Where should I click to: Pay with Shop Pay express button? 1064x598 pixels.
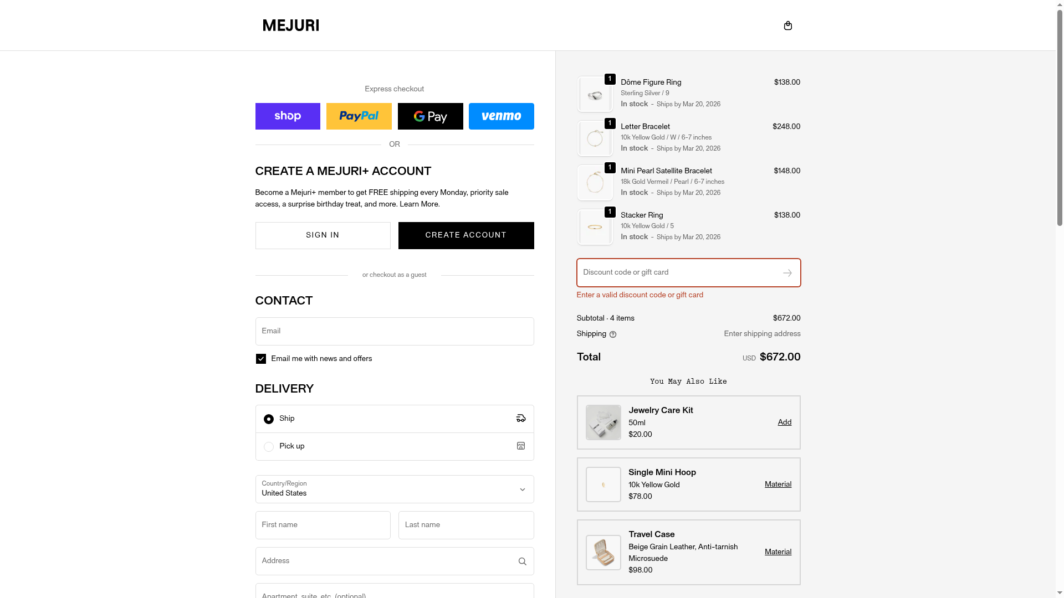tap(288, 116)
